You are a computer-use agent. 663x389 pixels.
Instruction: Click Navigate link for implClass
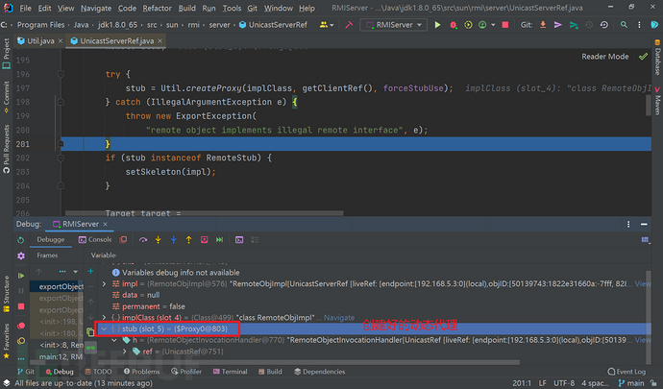(x=339, y=318)
